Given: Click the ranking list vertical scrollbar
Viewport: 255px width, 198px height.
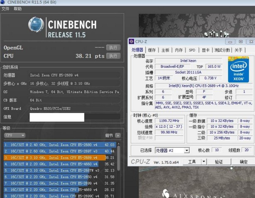Looking at the screenshot, I should [118, 159].
